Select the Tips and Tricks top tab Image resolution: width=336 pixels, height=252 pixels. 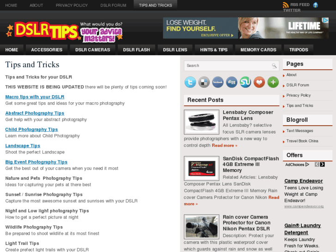tap(155, 5)
